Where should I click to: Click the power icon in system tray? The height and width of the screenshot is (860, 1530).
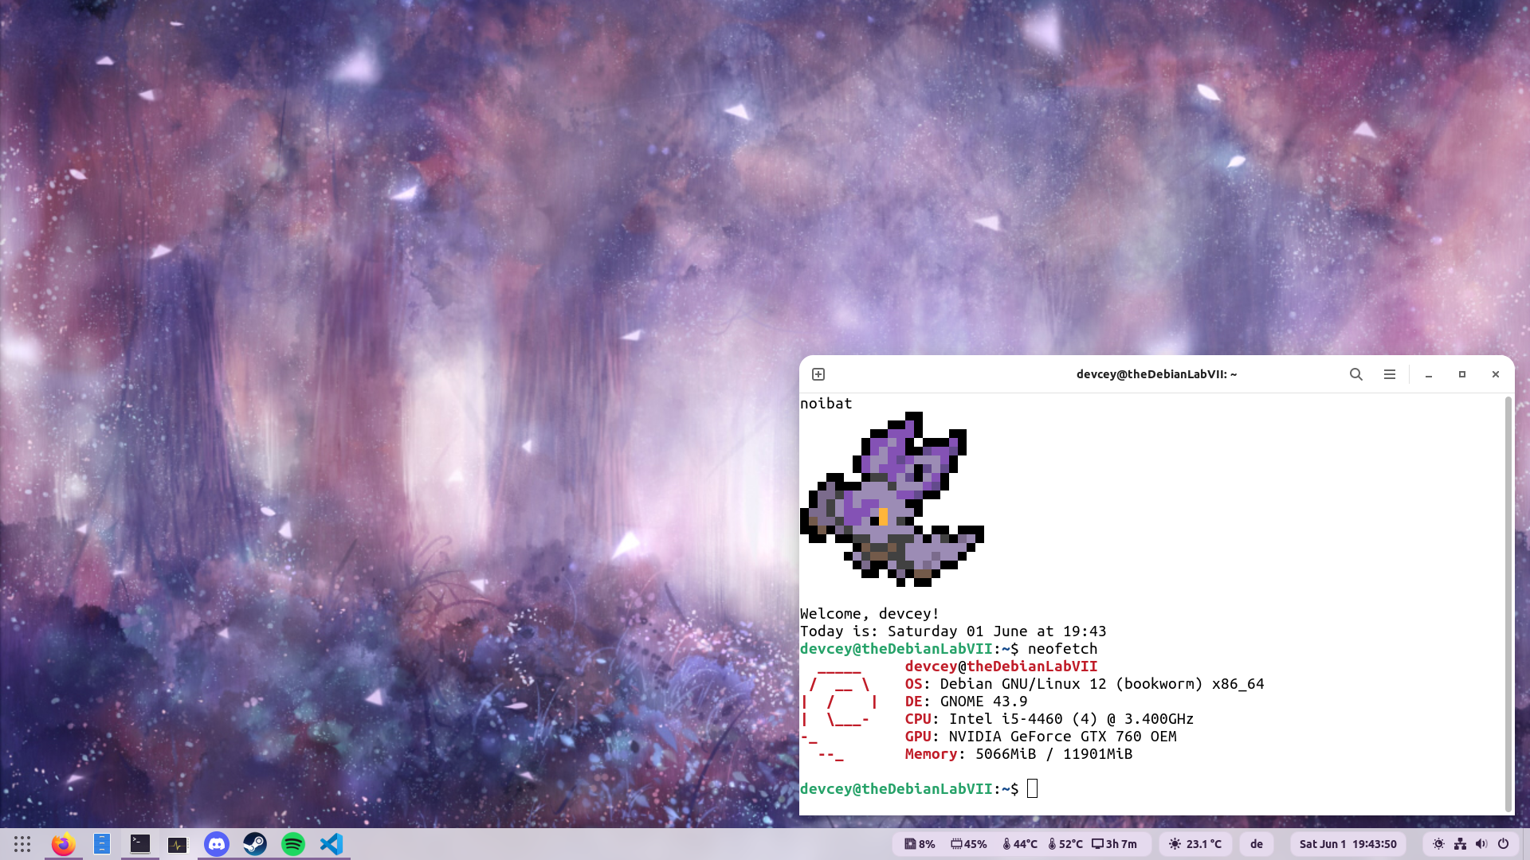click(1503, 844)
